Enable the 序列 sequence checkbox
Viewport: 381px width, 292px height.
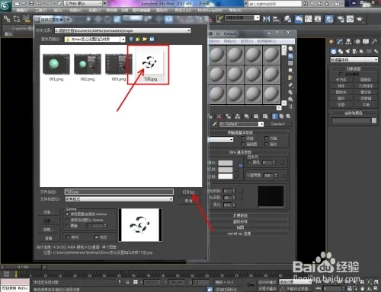click(68, 237)
